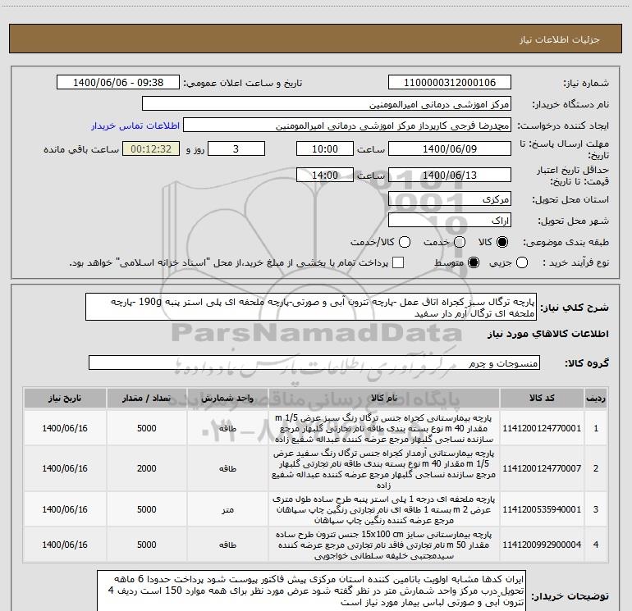
Task: Click product code 1141200124770007
Action: click(x=542, y=468)
